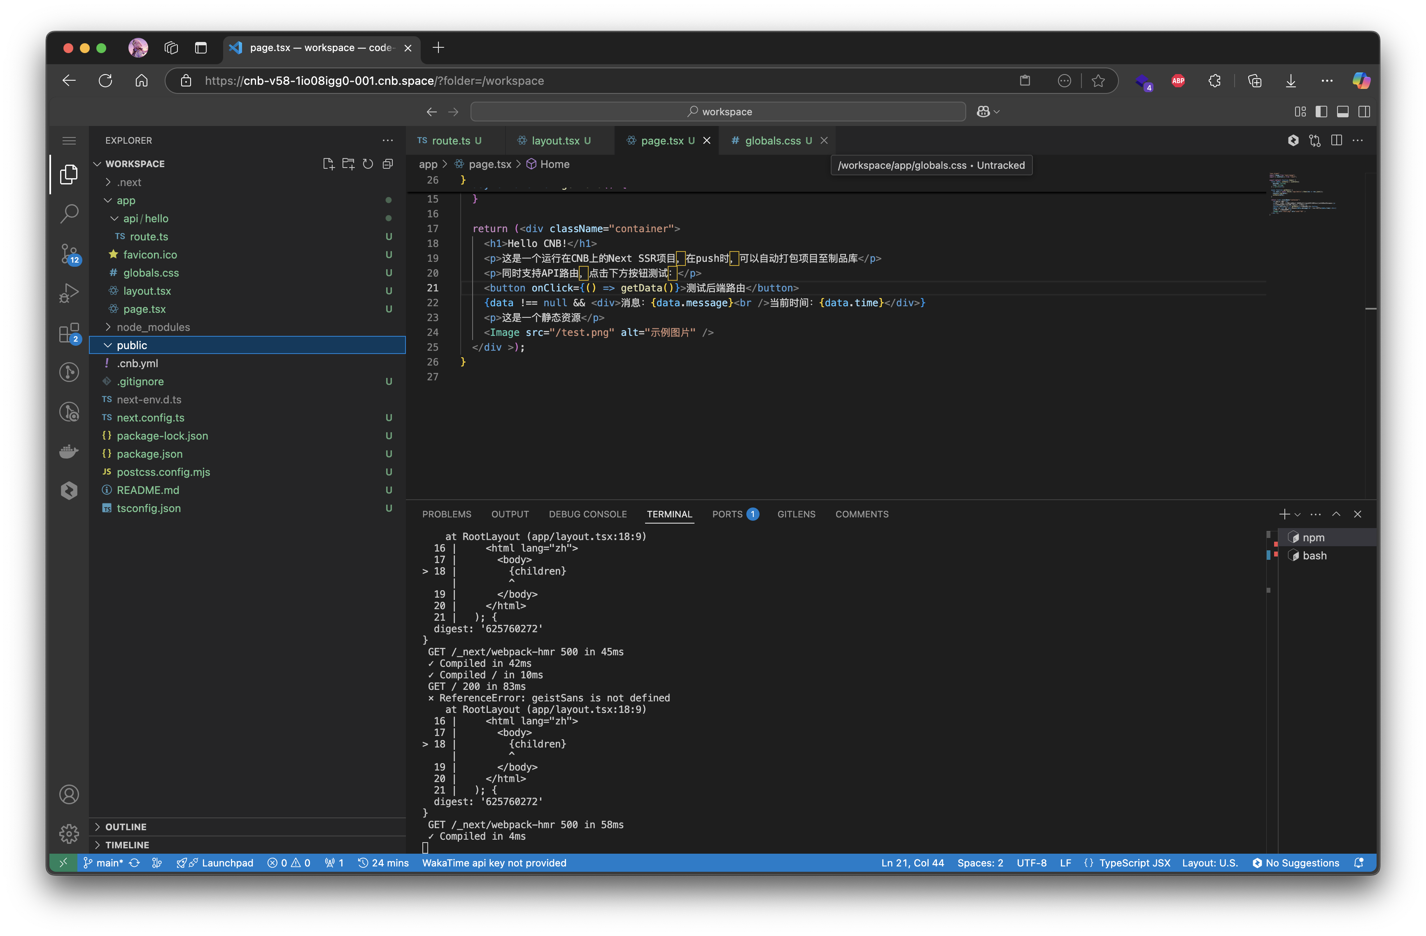This screenshot has width=1426, height=936.
Task: Open new terminal launch profile dropdown
Action: point(1298,515)
